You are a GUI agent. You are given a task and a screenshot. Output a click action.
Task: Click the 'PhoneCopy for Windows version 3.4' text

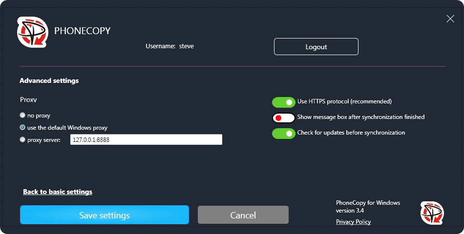(368, 207)
